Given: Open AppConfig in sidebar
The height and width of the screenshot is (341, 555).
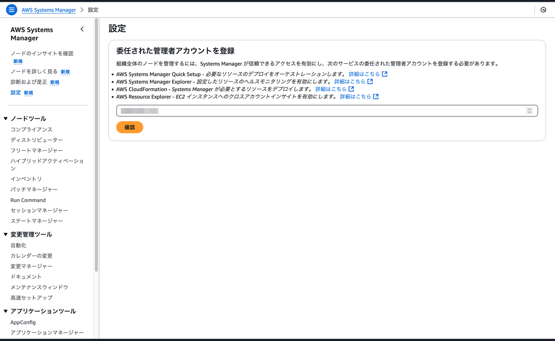Looking at the screenshot, I should [x=23, y=323].
